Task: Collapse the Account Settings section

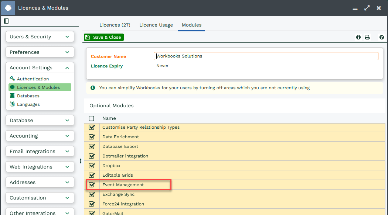Action: click(40, 67)
